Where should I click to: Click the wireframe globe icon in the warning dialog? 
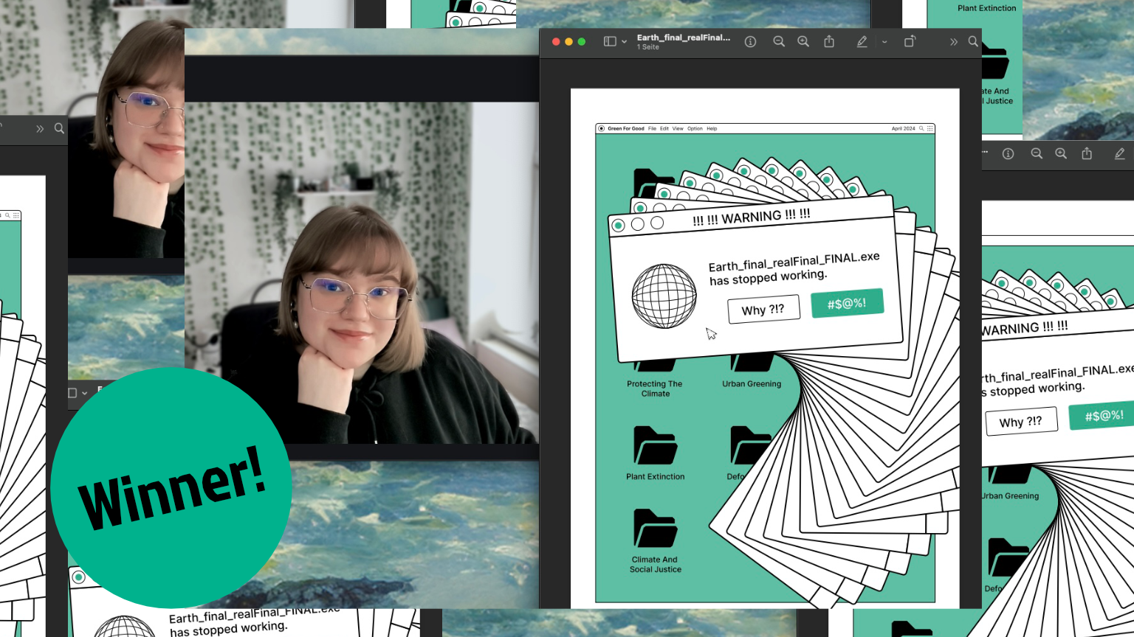pos(664,296)
